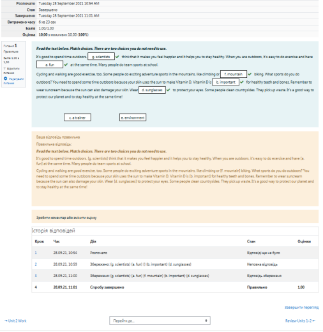The width and height of the screenshot is (323, 332).
Task: Click the flag question icon in sidebar
Action: pos(5,68)
